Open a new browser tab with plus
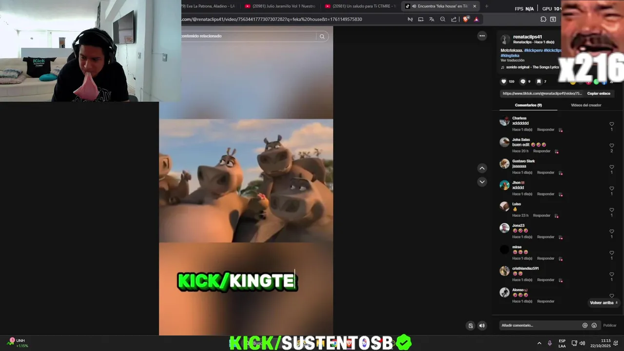This screenshot has height=351, width=624. 486,6
